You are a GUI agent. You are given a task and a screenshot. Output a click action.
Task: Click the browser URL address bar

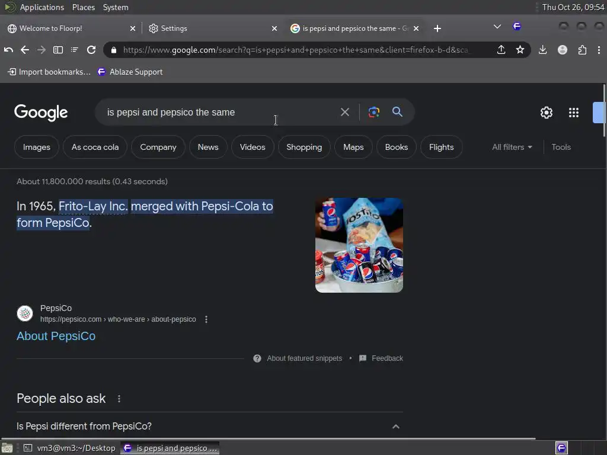tap(296, 50)
